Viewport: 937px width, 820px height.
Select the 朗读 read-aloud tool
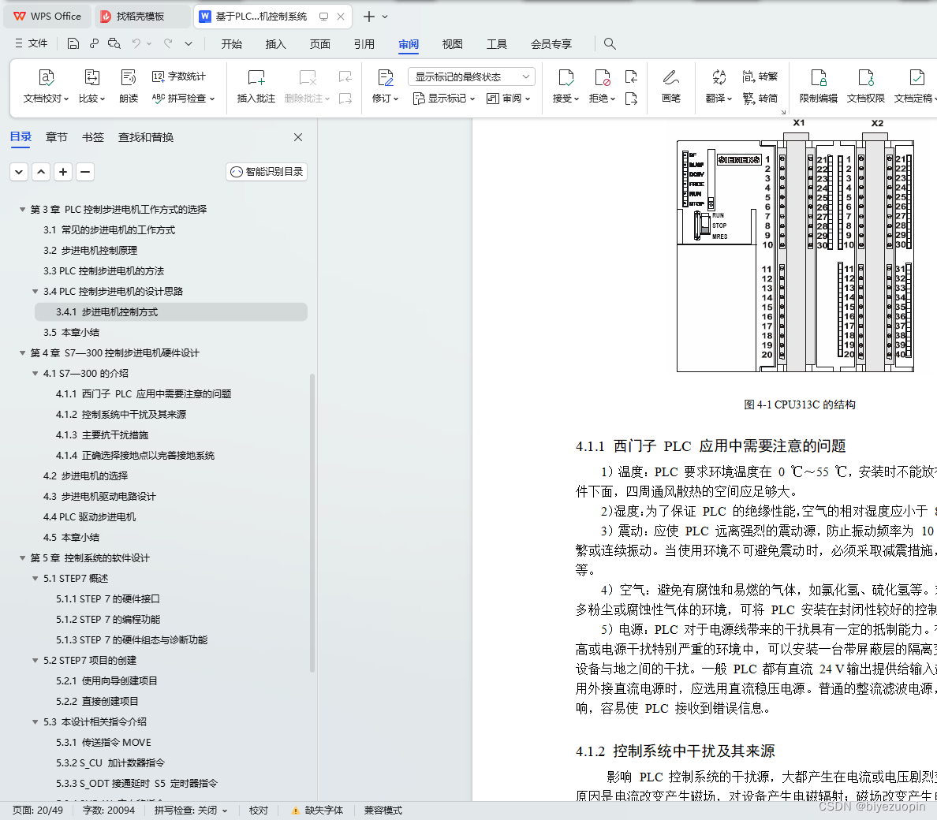[128, 87]
